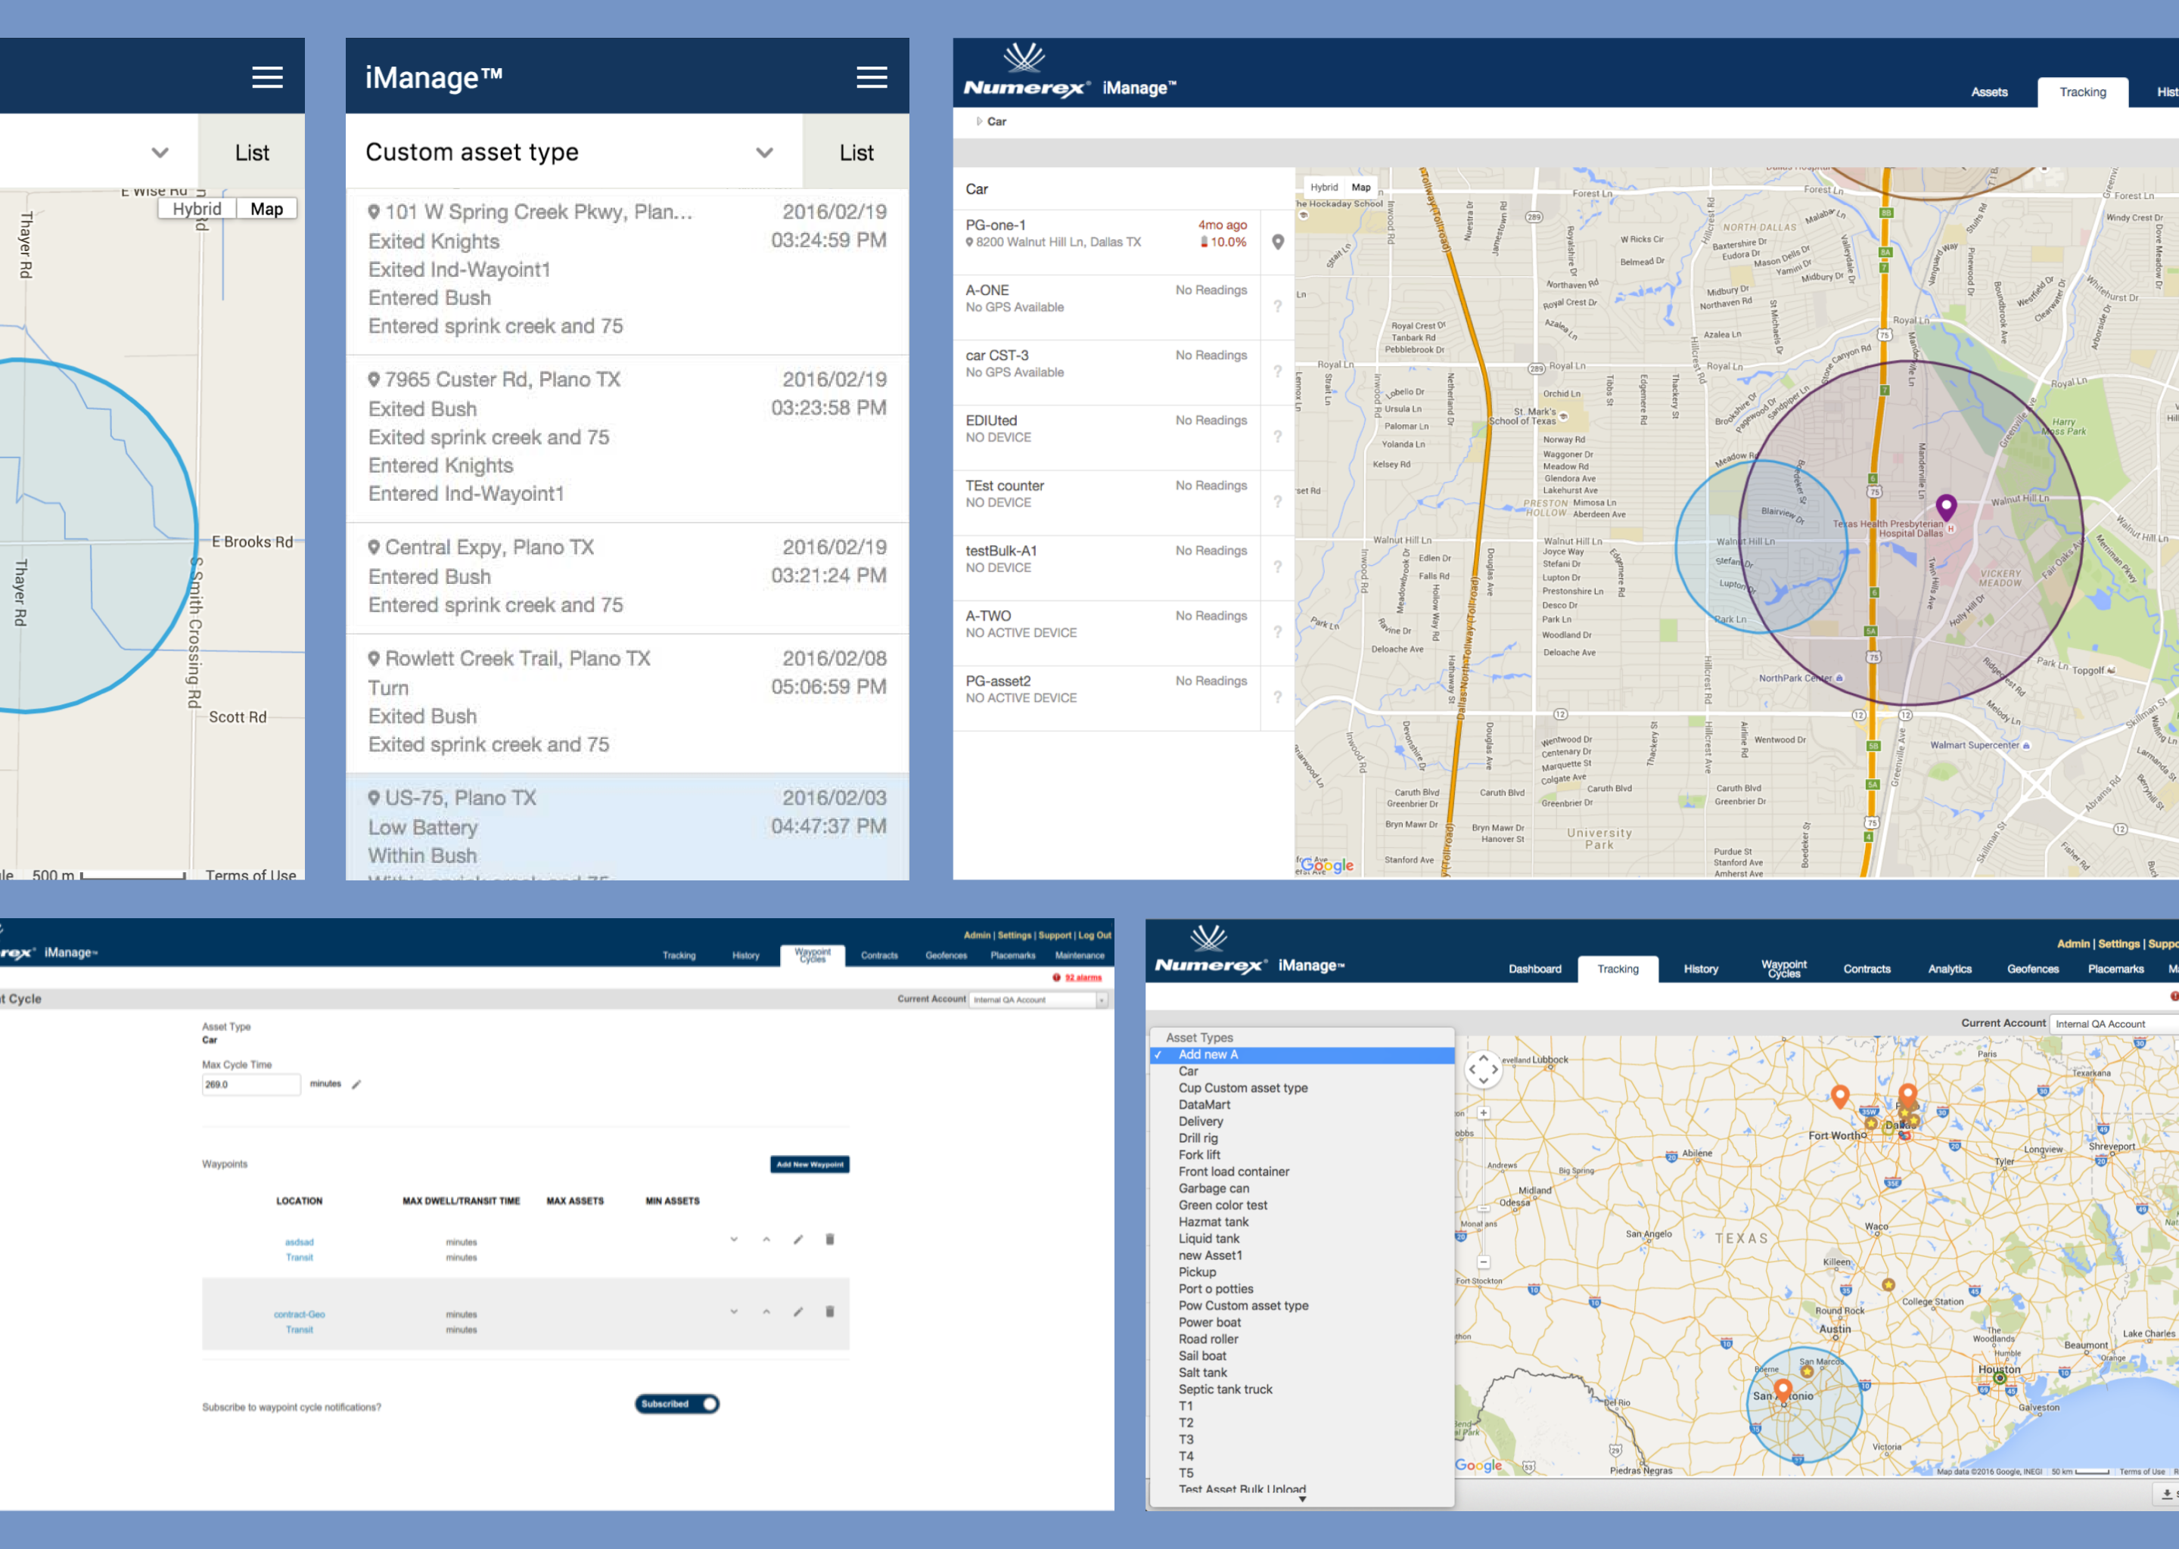The width and height of the screenshot is (2179, 1549).
Task: Delete the contract-Geo waypoint using its trash icon
Action: click(x=830, y=1312)
